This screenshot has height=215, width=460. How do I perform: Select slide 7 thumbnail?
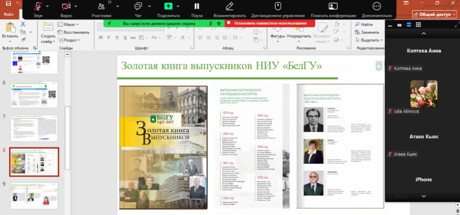(34, 128)
